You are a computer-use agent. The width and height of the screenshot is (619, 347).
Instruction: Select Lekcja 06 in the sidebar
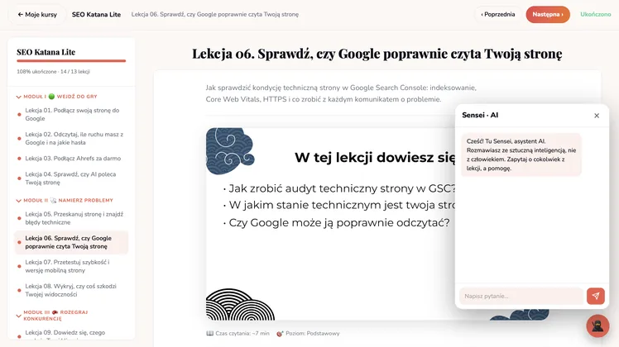71,242
